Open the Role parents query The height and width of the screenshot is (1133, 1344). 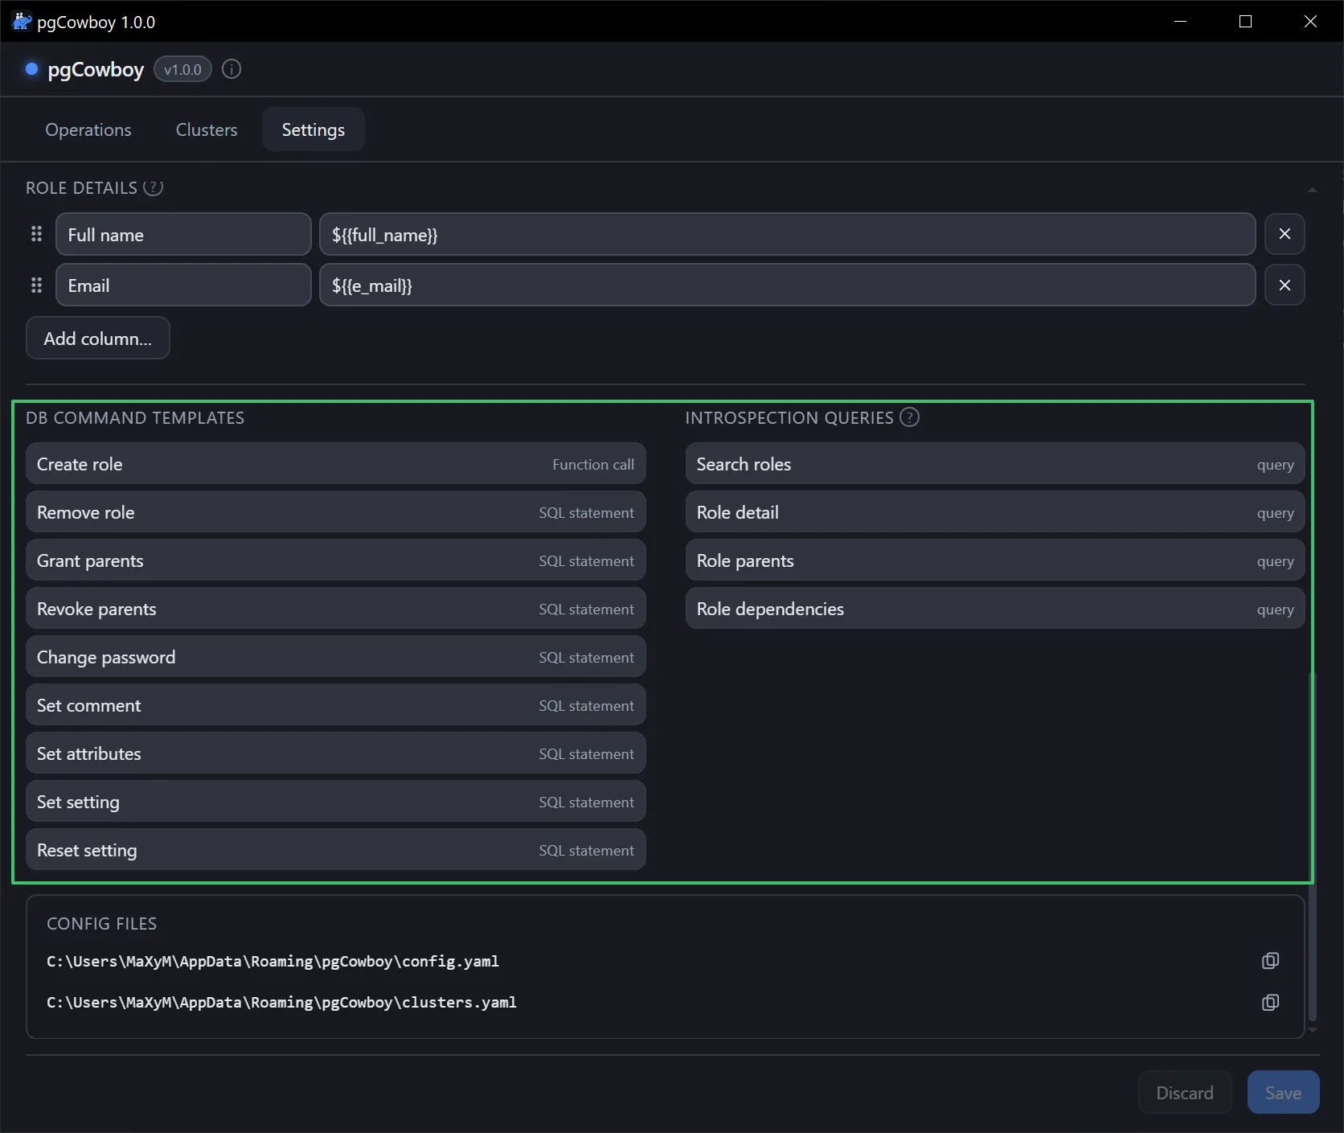pyautogui.click(x=995, y=560)
